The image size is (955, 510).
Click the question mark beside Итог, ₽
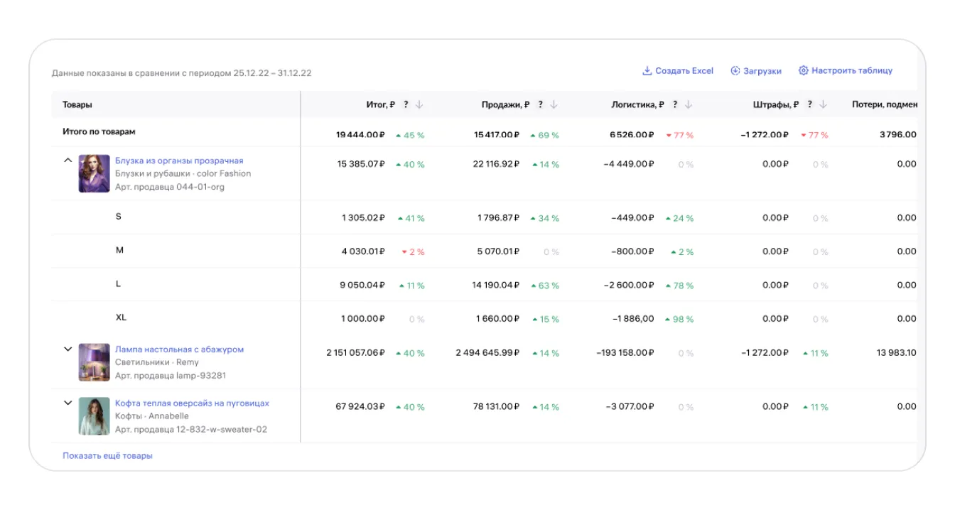pyautogui.click(x=406, y=104)
